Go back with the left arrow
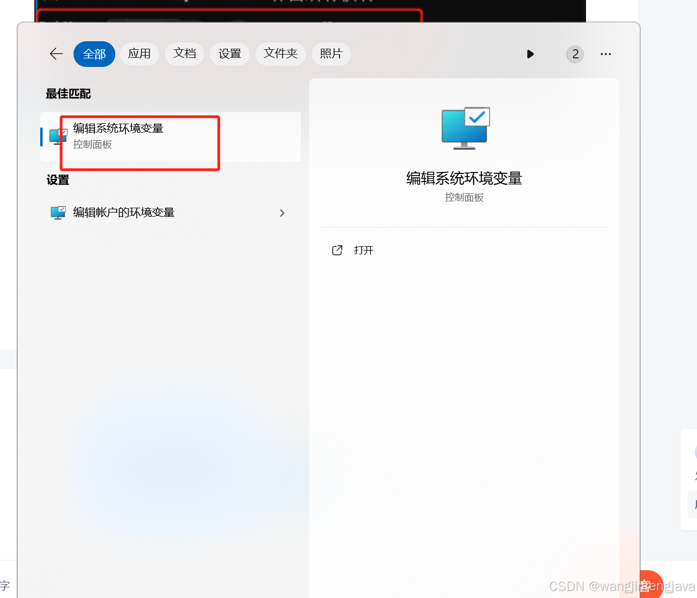This screenshot has height=598, width=697. click(x=56, y=54)
